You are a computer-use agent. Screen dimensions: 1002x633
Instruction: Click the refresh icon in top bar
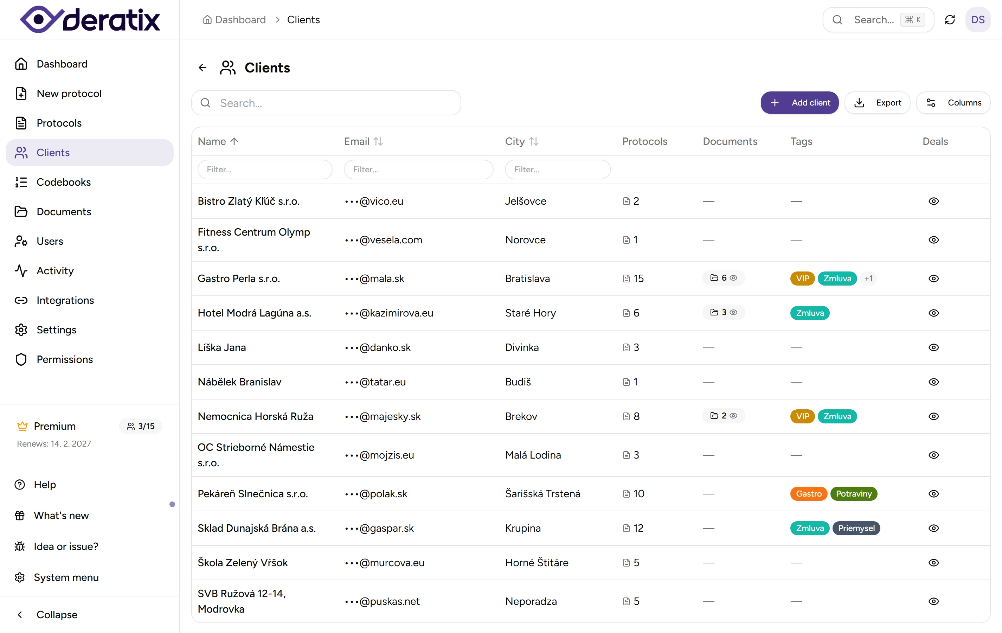click(950, 20)
